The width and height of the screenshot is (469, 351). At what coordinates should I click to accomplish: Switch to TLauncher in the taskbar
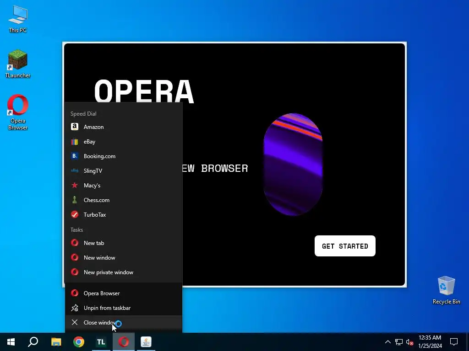pos(101,342)
